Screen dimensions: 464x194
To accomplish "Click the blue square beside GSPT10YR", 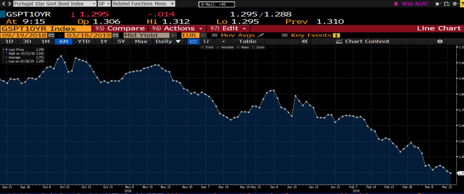I will (3, 14).
